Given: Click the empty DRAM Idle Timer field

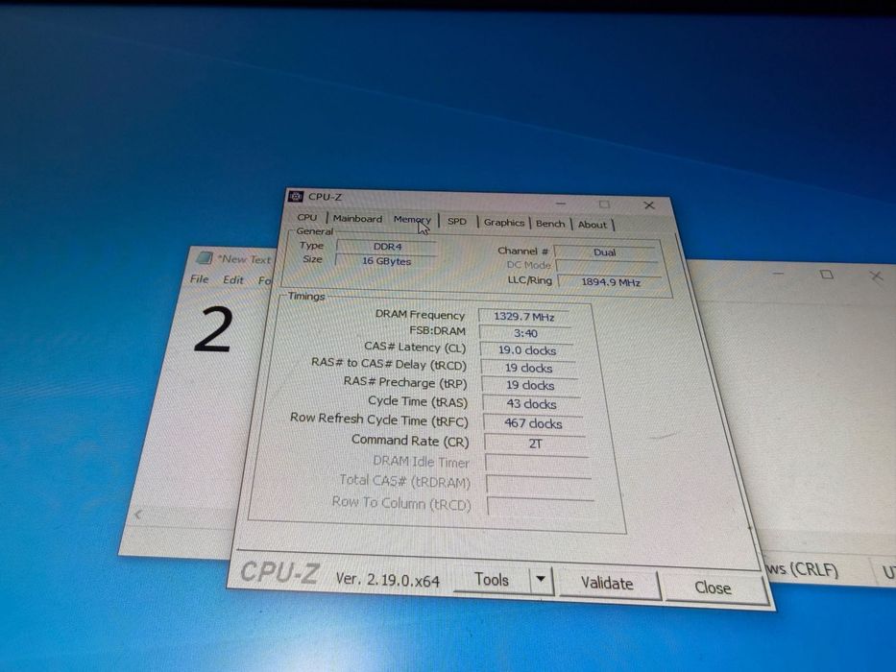Looking at the screenshot, I should point(537,464).
